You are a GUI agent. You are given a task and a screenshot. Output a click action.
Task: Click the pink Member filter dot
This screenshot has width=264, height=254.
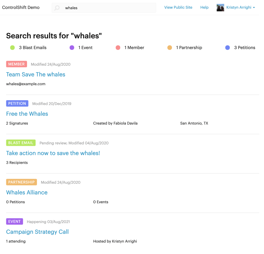point(118,48)
